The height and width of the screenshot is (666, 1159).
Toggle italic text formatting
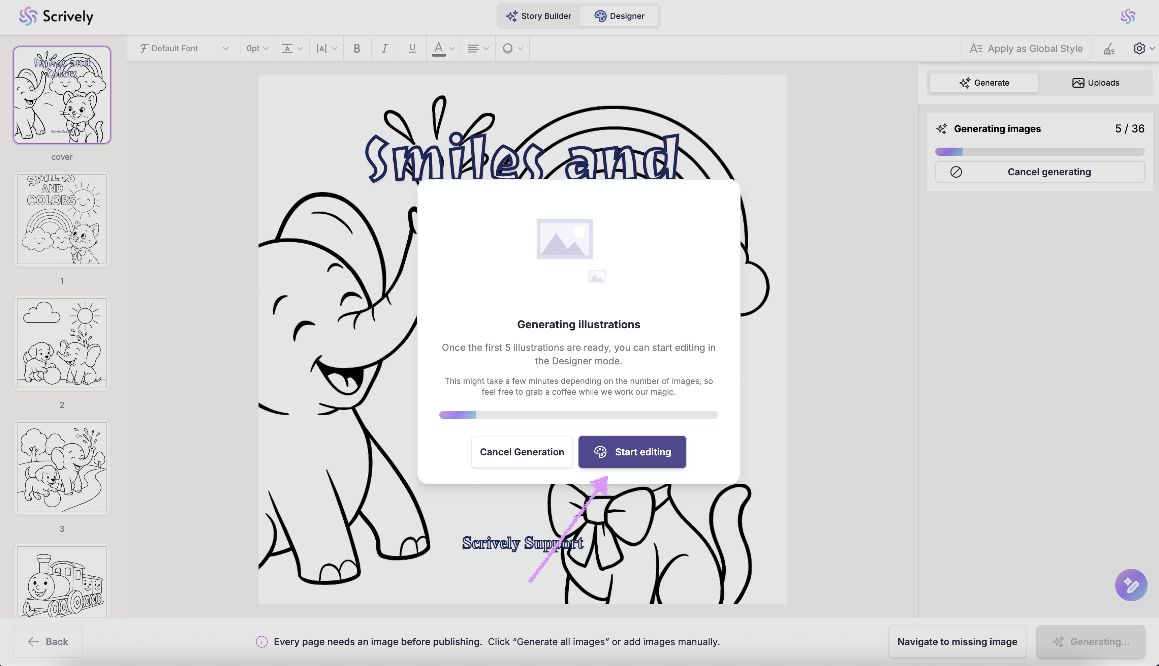384,49
